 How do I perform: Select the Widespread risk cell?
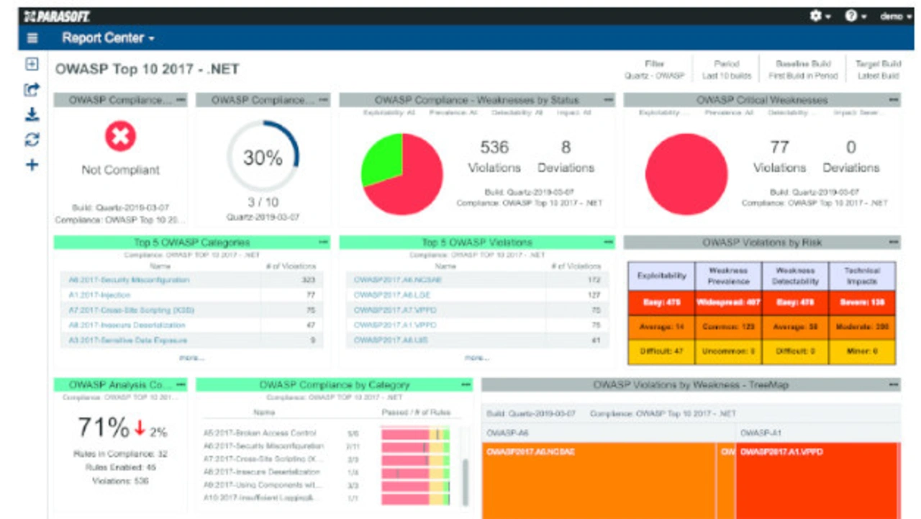tap(728, 303)
